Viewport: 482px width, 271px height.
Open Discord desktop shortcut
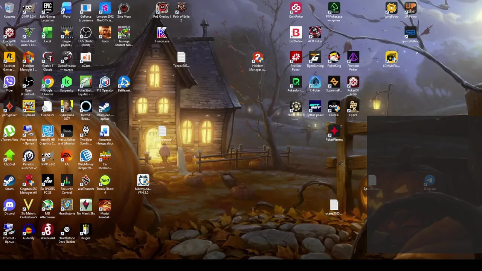(x=9, y=207)
